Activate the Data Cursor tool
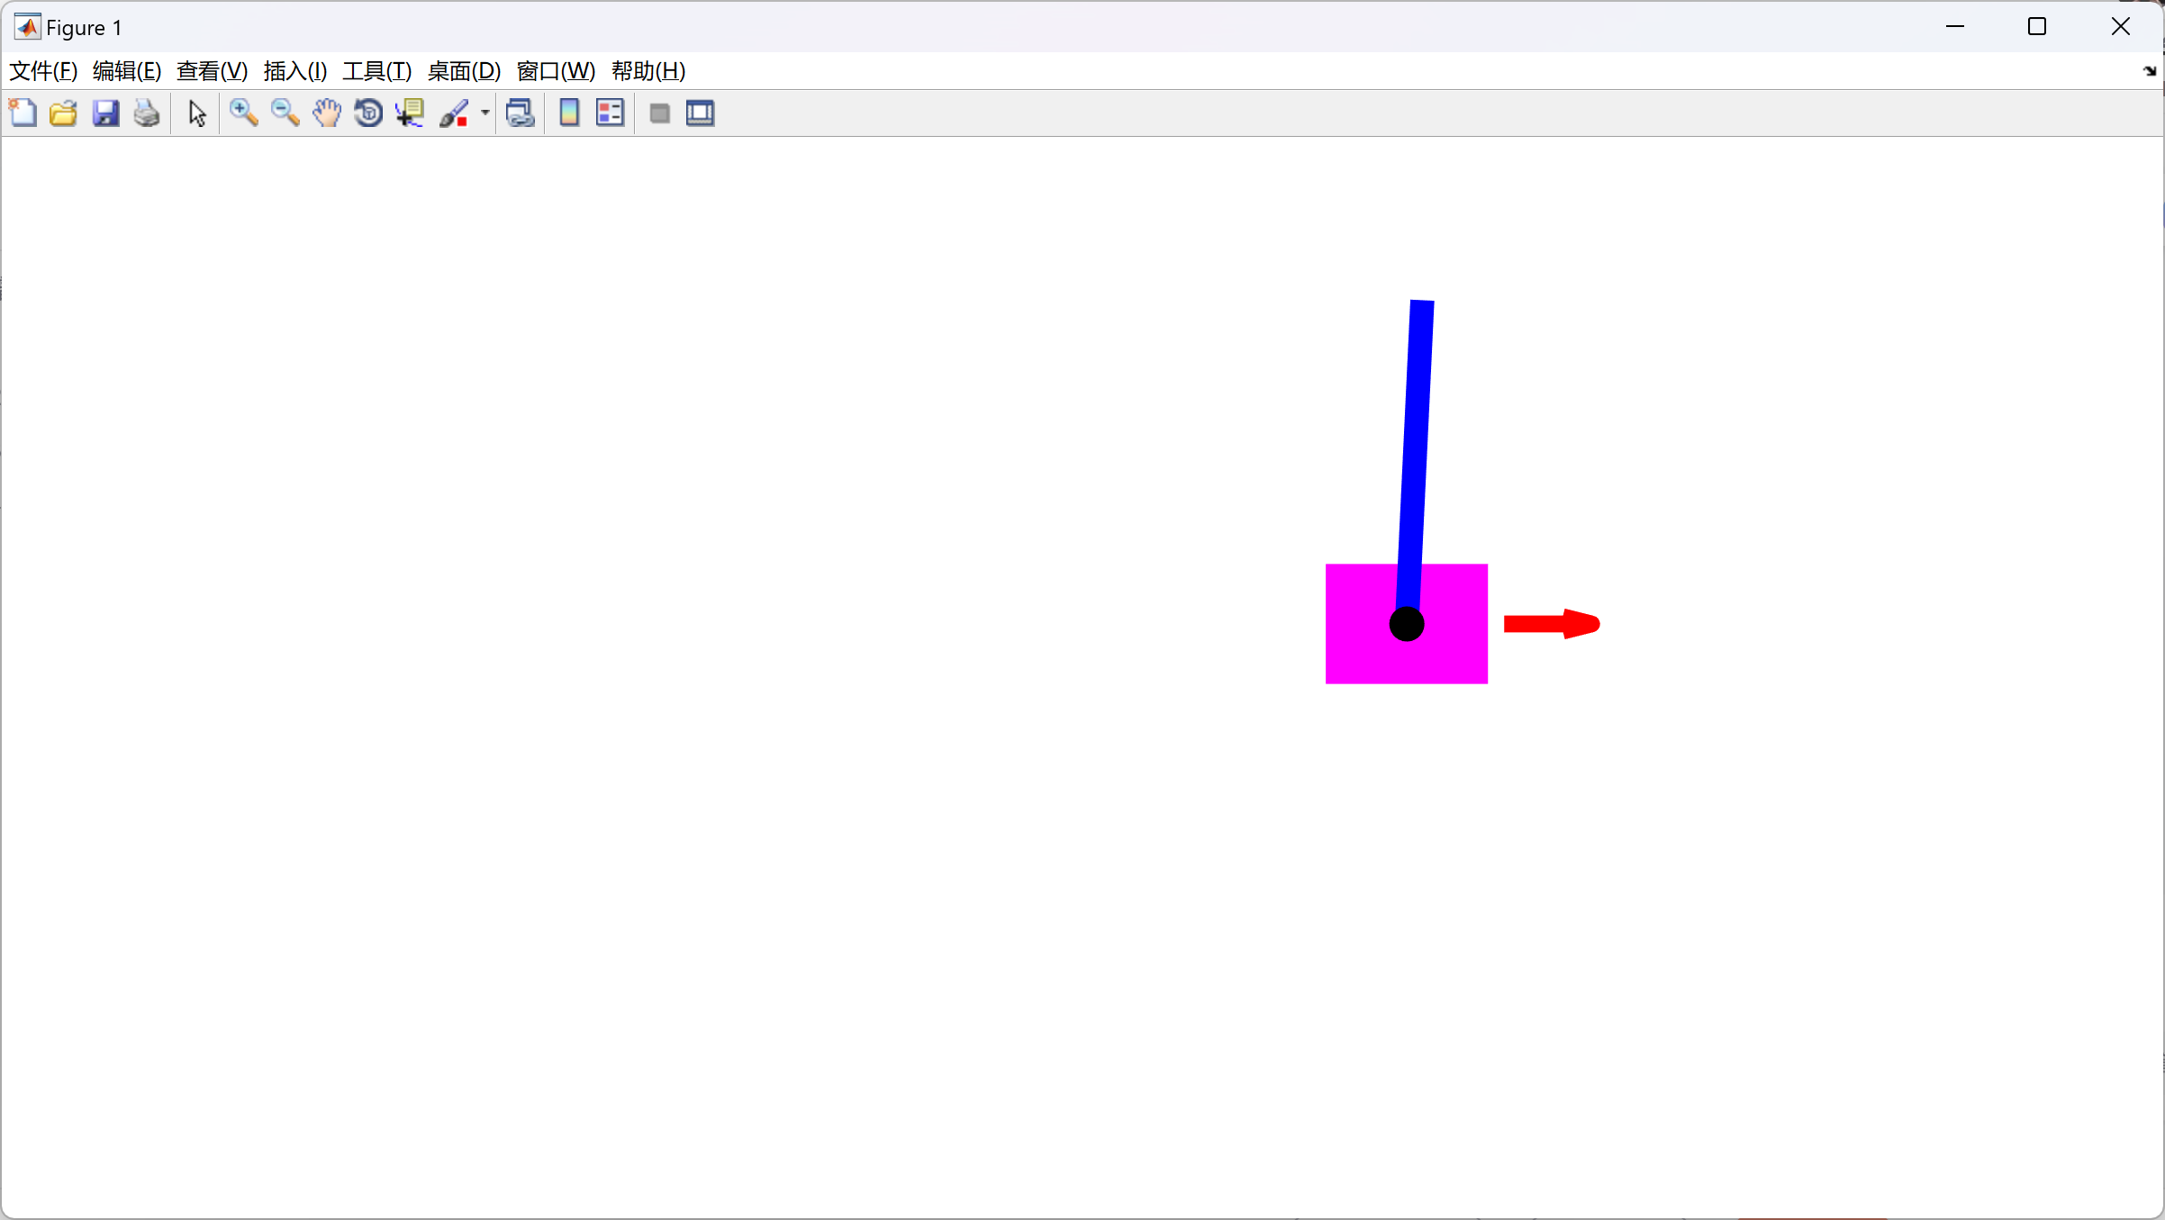 (410, 113)
